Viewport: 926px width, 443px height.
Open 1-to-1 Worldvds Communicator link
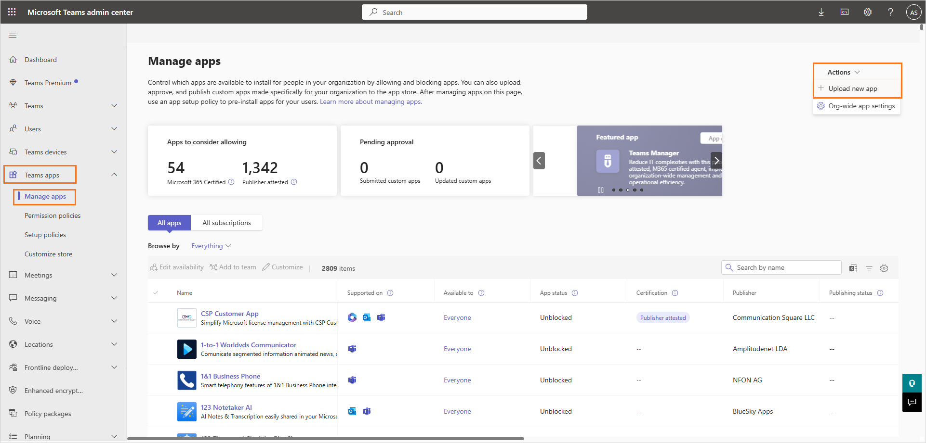pos(249,345)
